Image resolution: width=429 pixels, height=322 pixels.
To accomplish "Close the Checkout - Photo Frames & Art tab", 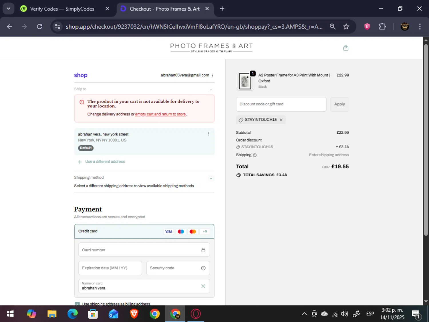I will click(207, 9).
